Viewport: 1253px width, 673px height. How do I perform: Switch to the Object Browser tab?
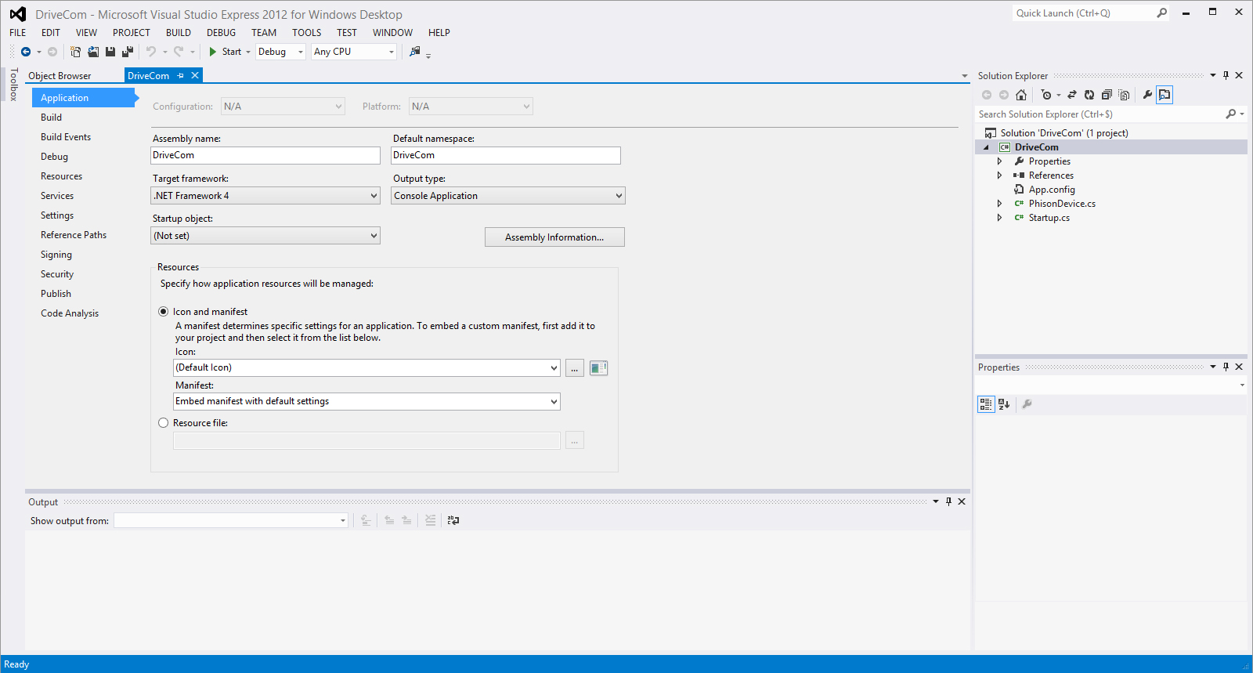60,76
